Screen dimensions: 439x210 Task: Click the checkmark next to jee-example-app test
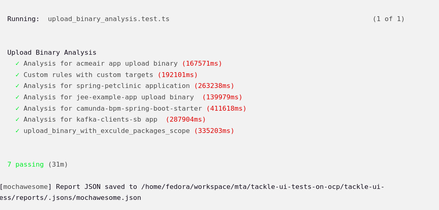tap(17, 97)
